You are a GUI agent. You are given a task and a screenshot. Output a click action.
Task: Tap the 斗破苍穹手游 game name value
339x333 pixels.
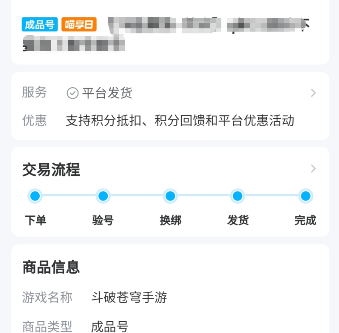point(129,297)
